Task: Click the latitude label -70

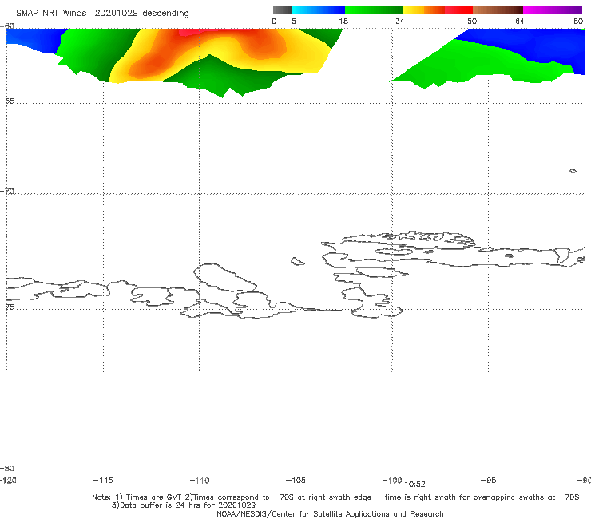Action: pos(7,192)
